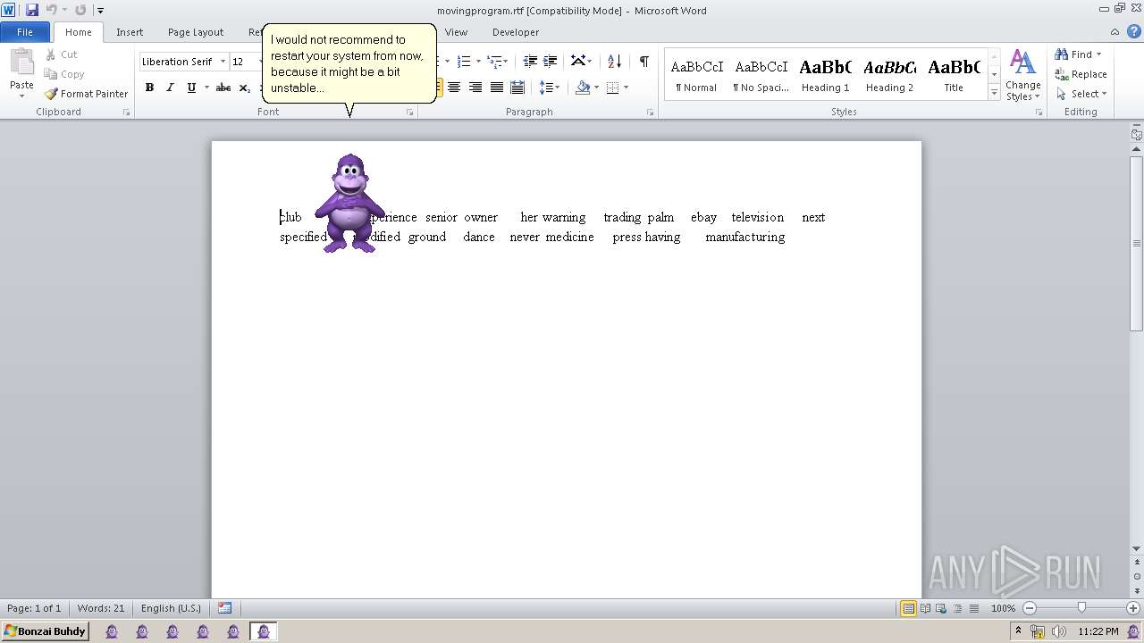Open the Font dialog launcher
Image resolution: width=1144 pixels, height=643 pixels.
[410, 113]
